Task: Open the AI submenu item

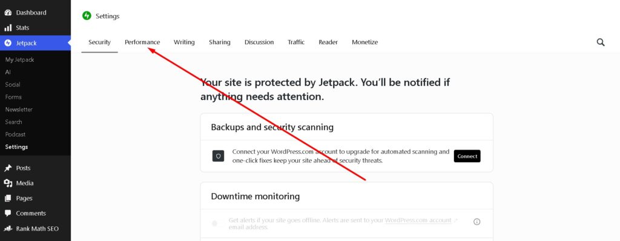Action: pyautogui.click(x=8, y=72)
